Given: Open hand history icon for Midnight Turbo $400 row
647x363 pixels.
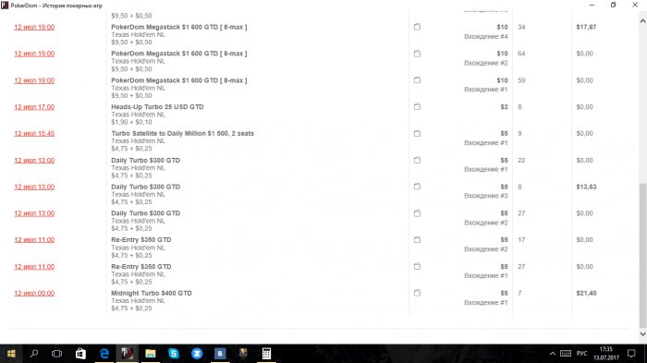Looking at the screenshot, I should click(x=417, y=293).
